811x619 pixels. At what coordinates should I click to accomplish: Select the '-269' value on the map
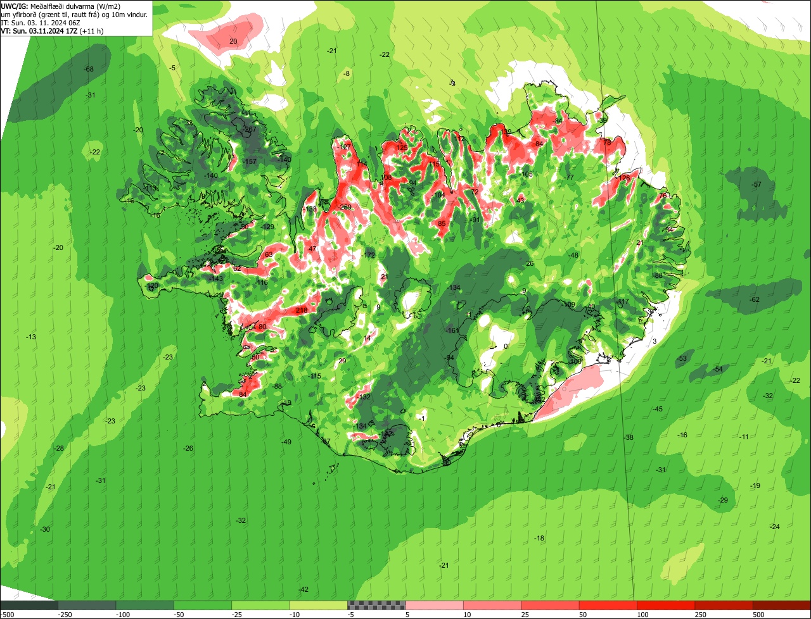point(345,208)
